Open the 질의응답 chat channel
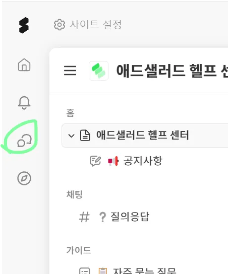The width and height of the screenshot is (228, 274). (x=130, y=217)
